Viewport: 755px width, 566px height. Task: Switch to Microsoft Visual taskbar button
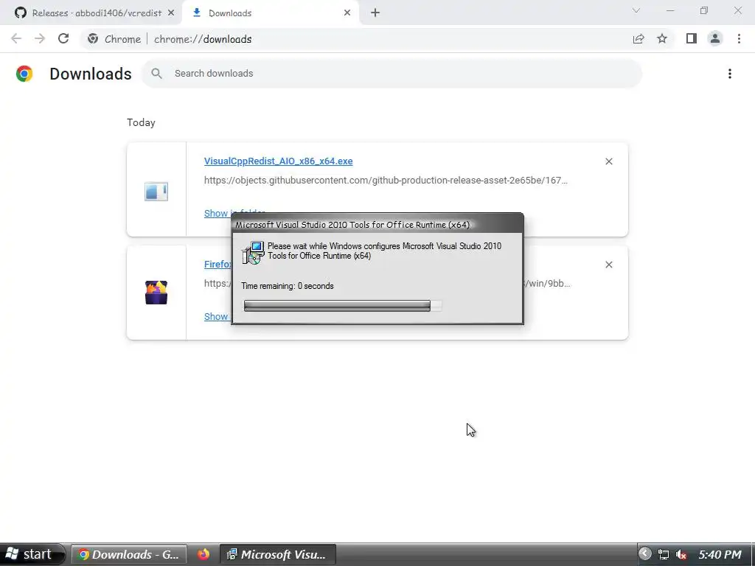(278, 554)
